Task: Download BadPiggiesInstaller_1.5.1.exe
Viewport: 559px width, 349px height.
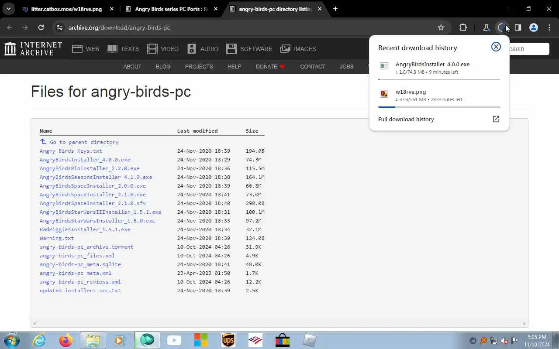Action: pyautogui.click(x=85, y=229)
